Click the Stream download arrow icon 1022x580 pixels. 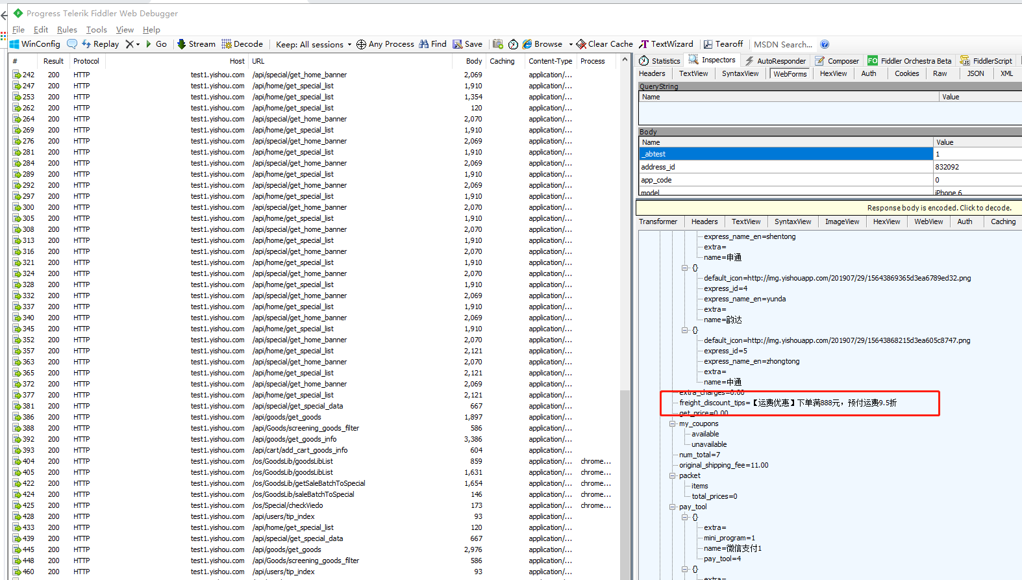pyautogui.click(x=181, y=44)
